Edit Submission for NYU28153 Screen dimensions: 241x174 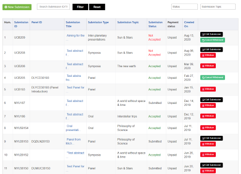[211, 138]
